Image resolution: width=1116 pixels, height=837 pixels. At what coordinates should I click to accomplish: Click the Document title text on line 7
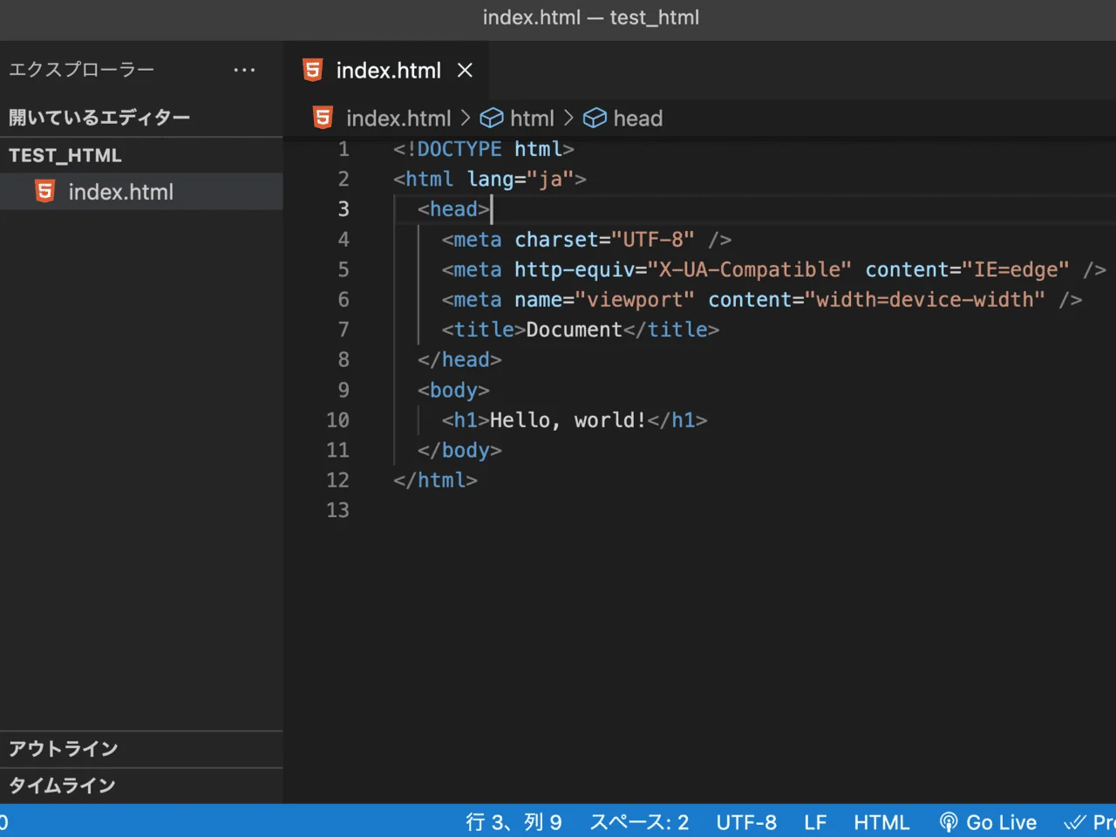pyautogui.click(x=575, y=330)
